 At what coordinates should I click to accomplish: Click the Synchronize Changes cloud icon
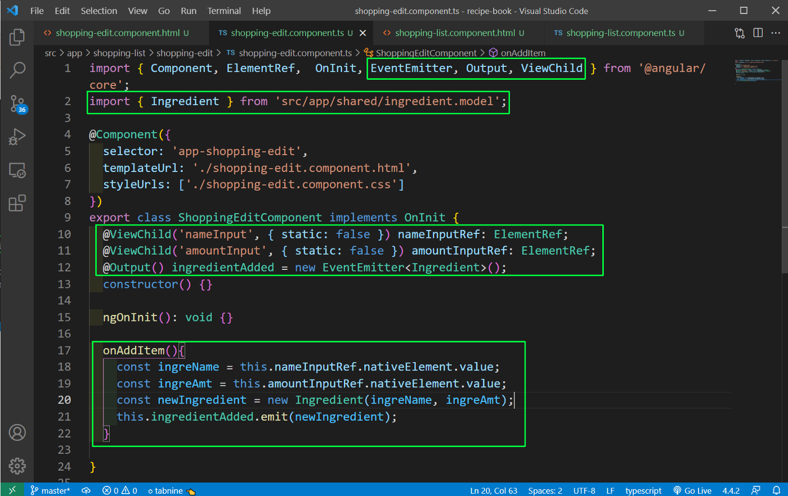click(86, 490)
